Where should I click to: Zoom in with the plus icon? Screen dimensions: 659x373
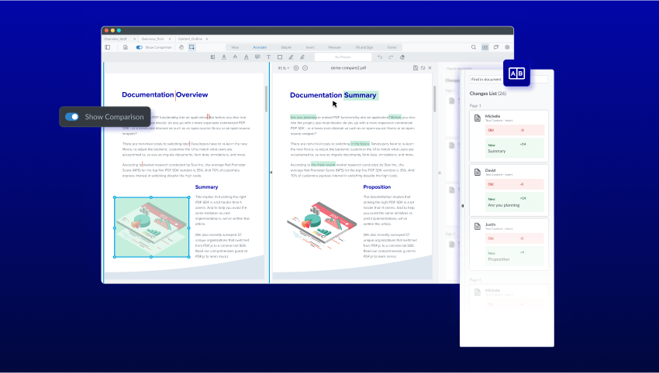point(296,68)
